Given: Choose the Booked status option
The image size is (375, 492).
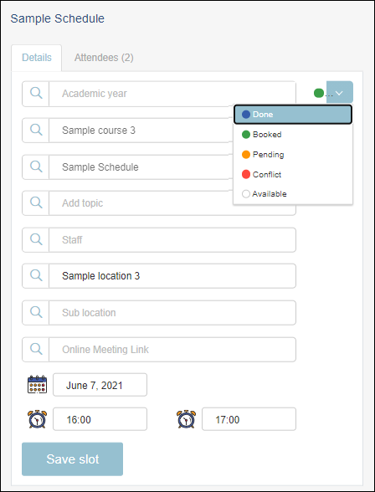Looking at the screenshot, I should 293,135.
